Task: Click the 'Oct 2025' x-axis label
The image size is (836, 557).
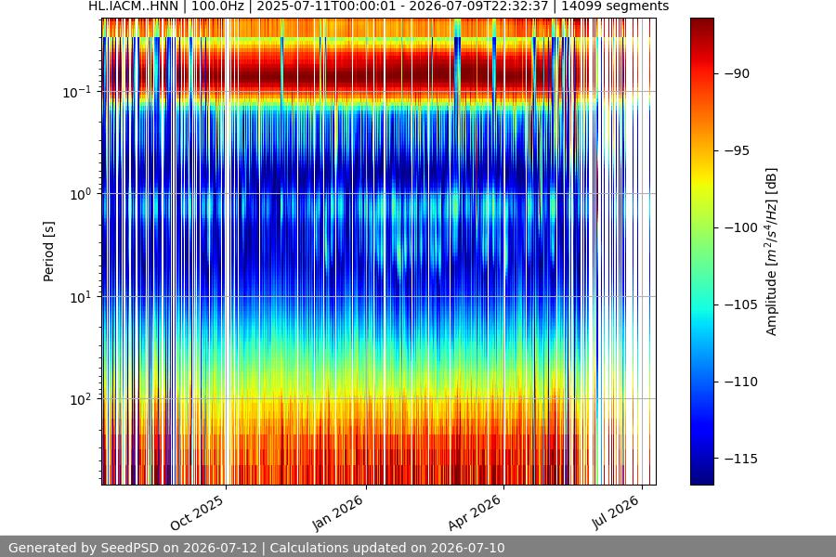Action: click(x=197, y=512)
